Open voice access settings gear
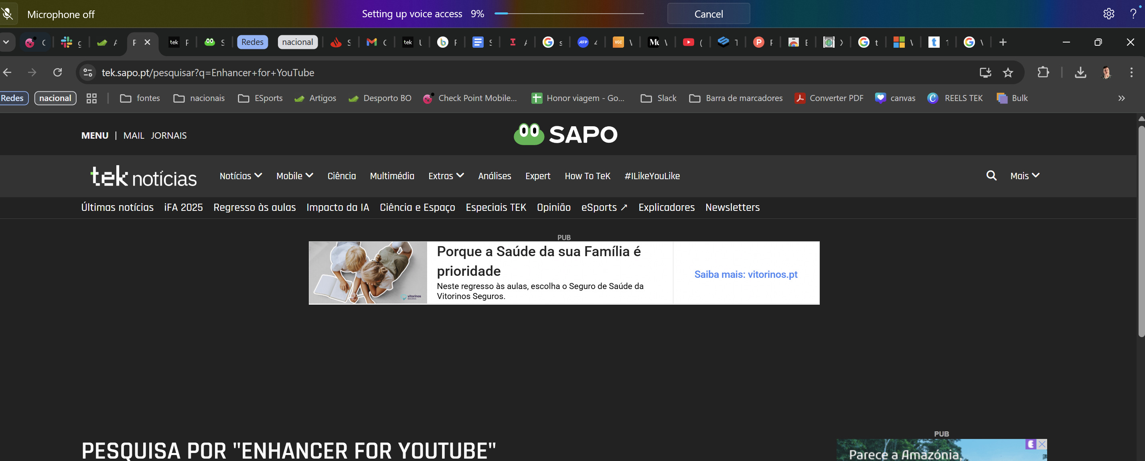1145x461 pixels. (1108, 14)
